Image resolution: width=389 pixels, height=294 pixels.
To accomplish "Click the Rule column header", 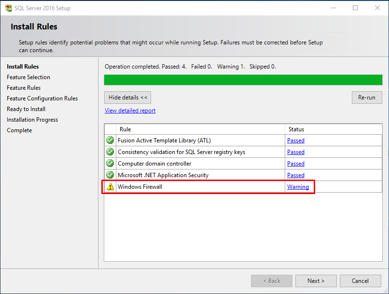I will 200,129.
